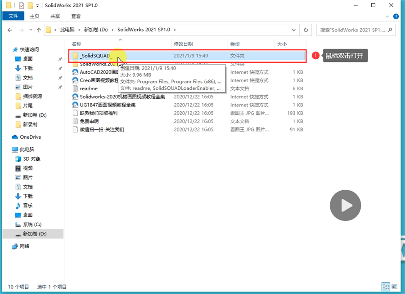This screenshot has width=405, height=294.
Task: Click the AutoCAD2020 internet shortcut icon
Action: [75, 72]
